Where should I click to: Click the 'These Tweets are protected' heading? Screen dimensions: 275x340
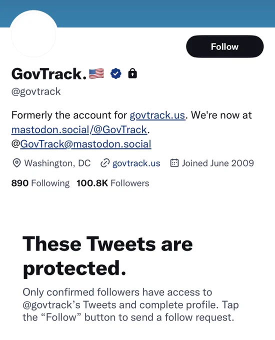pos(107,256)
